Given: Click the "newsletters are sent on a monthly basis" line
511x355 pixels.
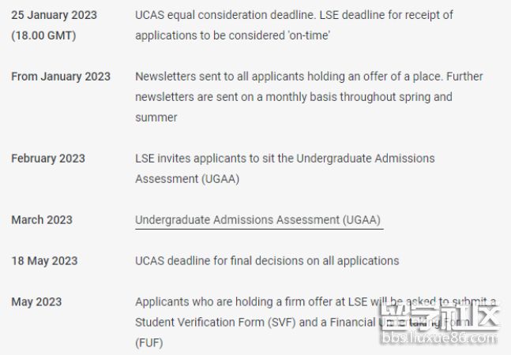Looking at the screenshot, I should pyautogui.click(x=294, y=97).
